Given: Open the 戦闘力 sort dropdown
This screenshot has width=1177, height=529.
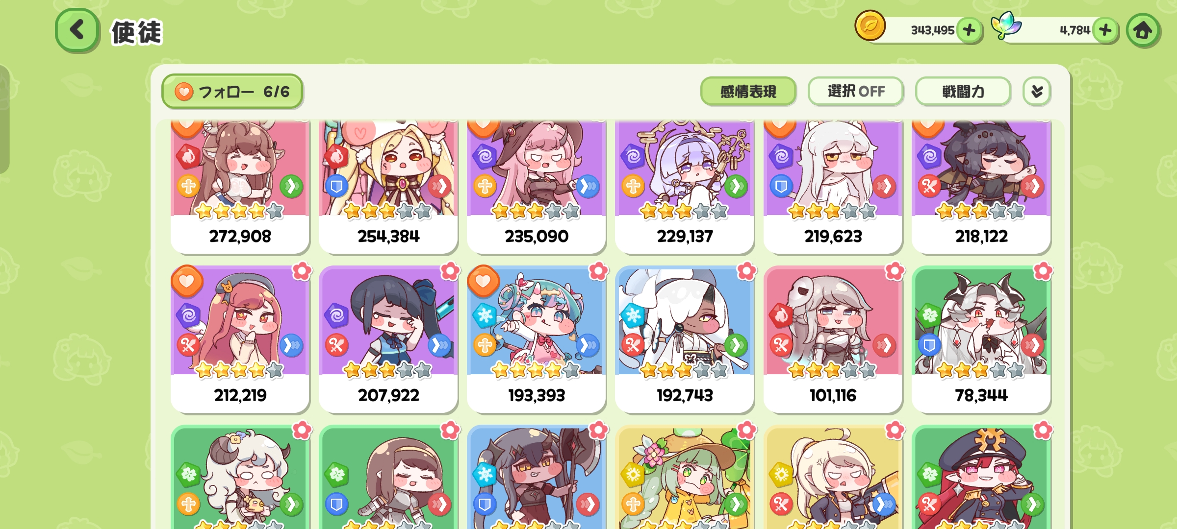Looking at the screenshot, I should point(963,91).
